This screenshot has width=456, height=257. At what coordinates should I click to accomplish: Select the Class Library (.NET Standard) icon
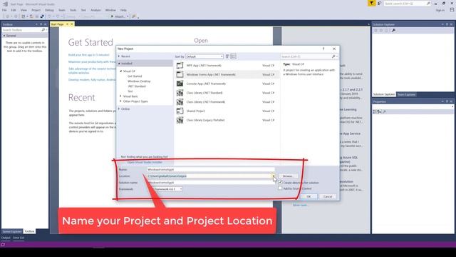coord(180,93)
